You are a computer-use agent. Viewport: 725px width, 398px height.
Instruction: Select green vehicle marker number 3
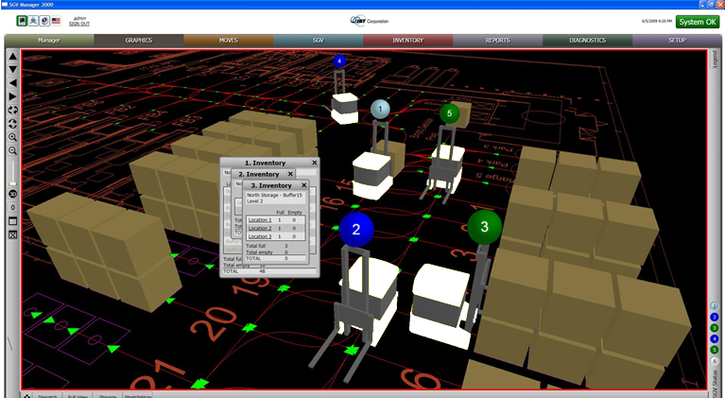pos(484,227)
